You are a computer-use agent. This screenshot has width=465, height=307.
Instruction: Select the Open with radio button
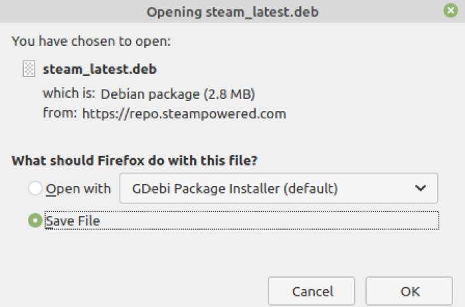pyautogui.click(x=35, y=189)
